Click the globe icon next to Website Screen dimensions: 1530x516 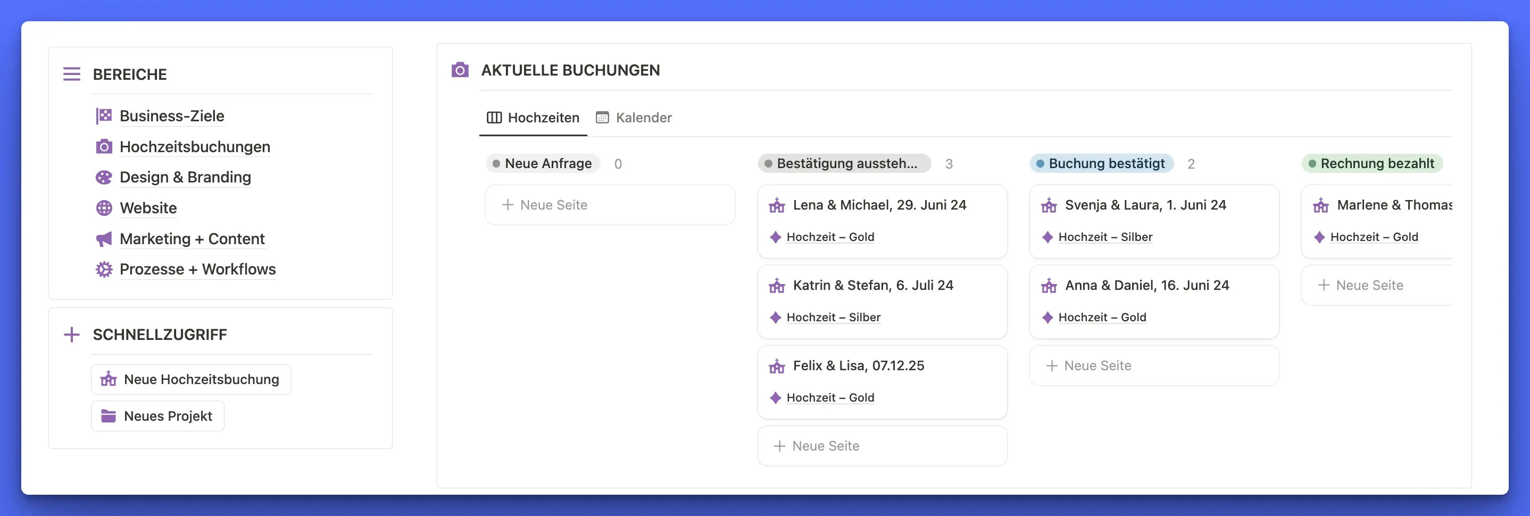[104, 208]
